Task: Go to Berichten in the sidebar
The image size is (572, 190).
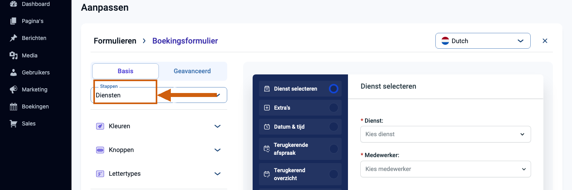Action: pyautogui.click(x=34, y=38)
